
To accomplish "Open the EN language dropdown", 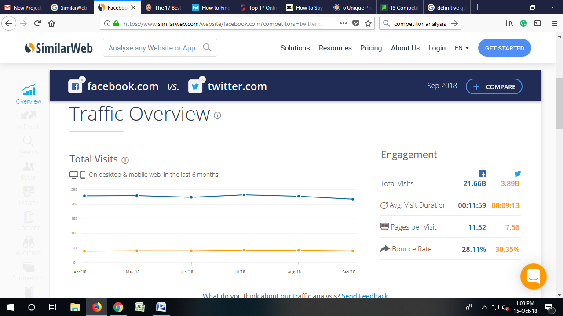I will point(462,48).
